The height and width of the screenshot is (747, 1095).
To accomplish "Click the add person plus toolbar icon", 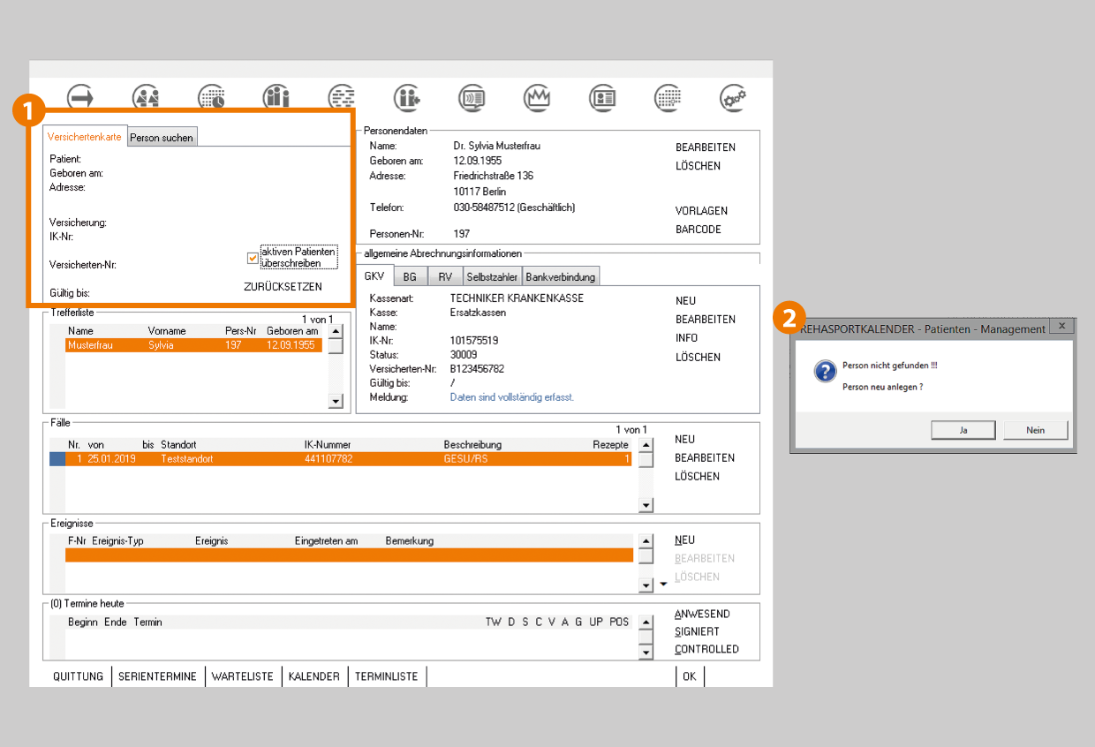I will coord(407,97).
